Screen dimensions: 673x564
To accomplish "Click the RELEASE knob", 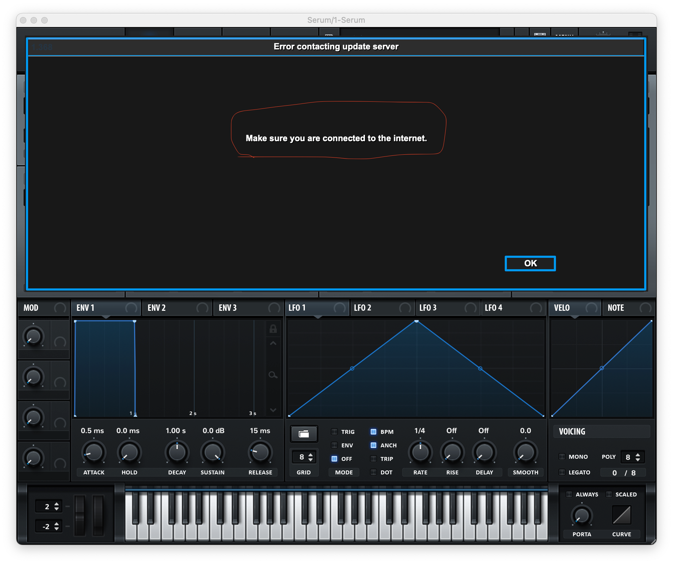I will 260,452.
